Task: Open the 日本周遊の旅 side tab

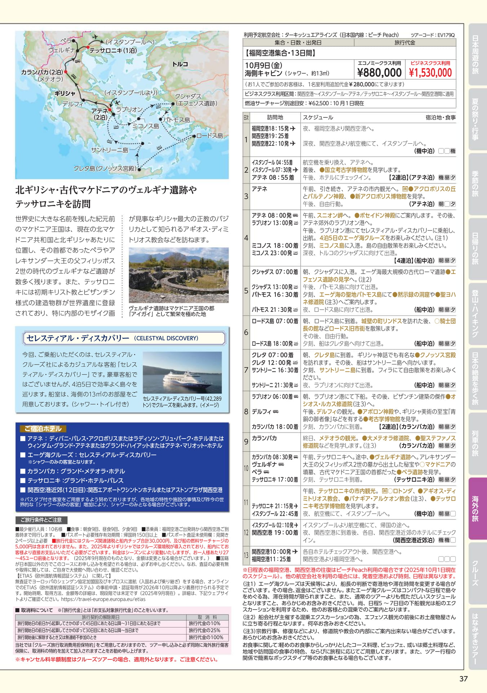Action: point(477,55)
